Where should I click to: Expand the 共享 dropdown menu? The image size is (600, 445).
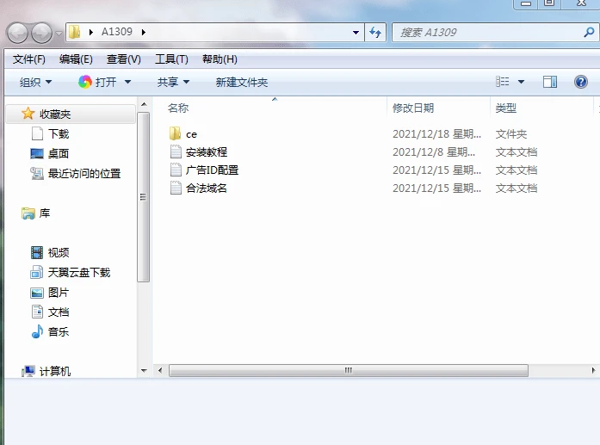coord(173,82)
